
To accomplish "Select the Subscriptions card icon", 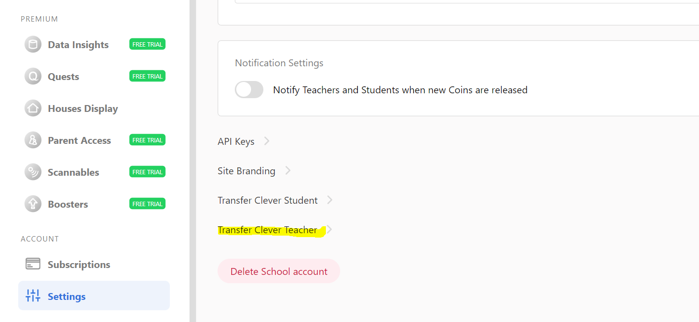I will pos(33,264).
